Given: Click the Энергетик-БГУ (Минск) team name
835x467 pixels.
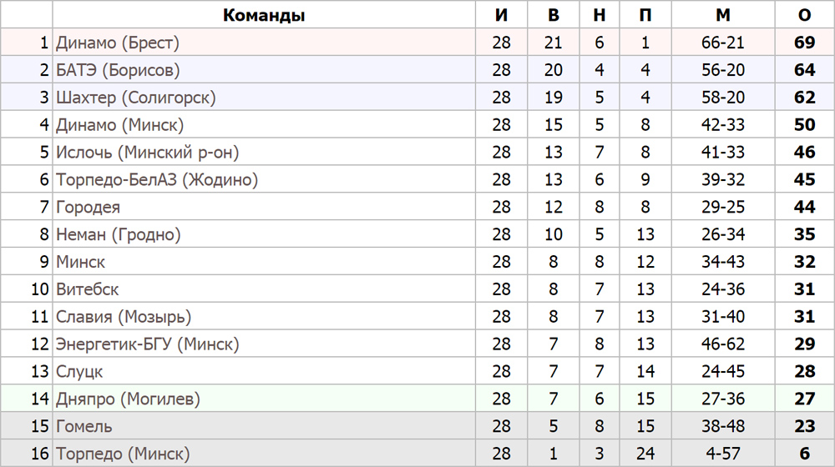Looking at the screenshot, I should (148, 344).
